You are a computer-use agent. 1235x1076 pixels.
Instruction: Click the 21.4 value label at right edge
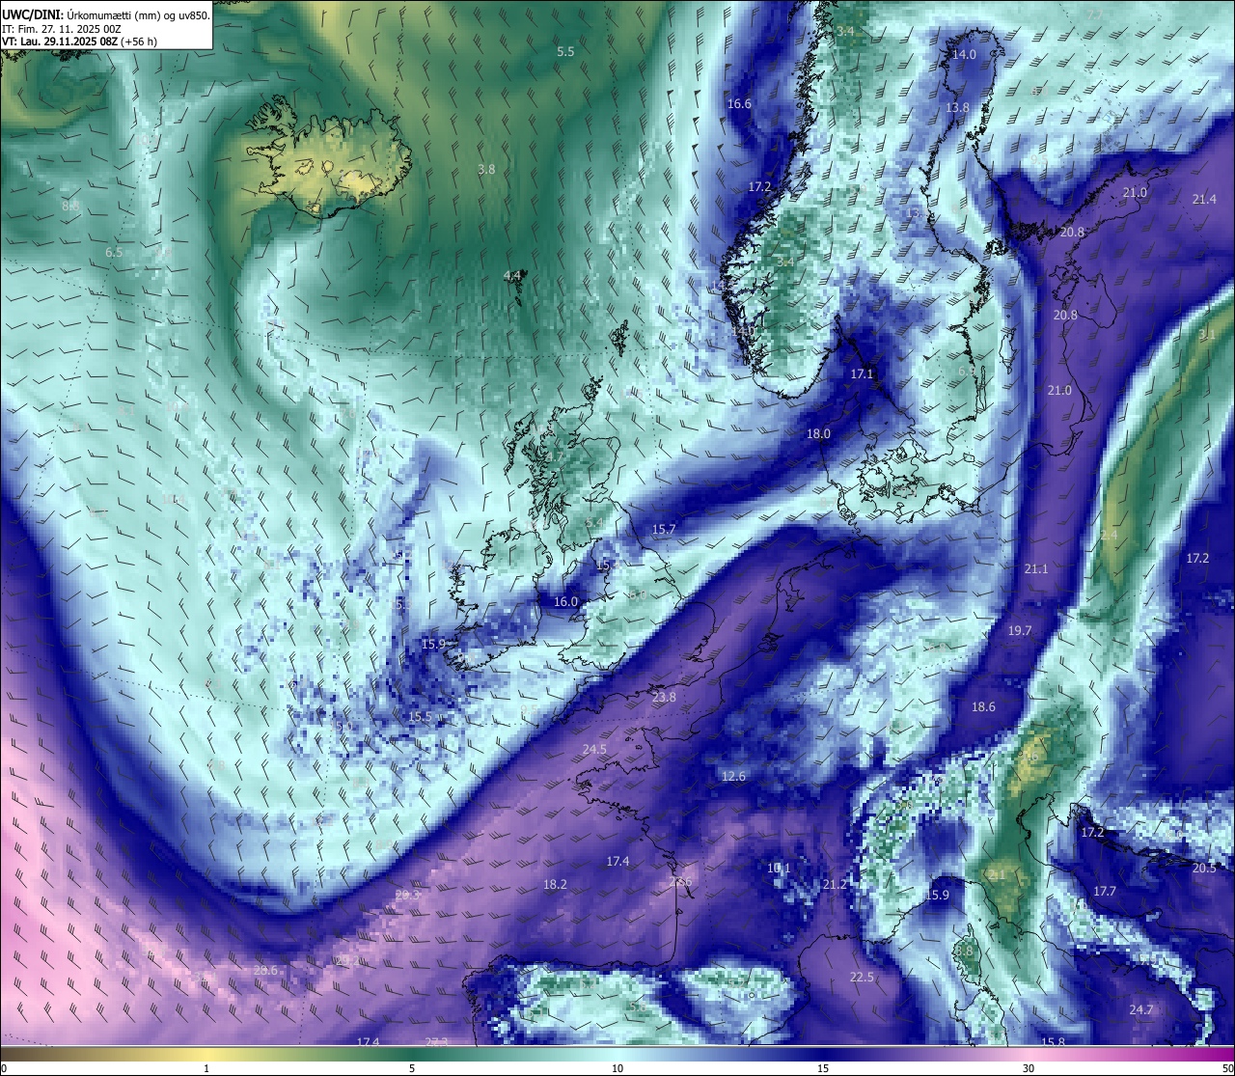[x=1204, y=200]
